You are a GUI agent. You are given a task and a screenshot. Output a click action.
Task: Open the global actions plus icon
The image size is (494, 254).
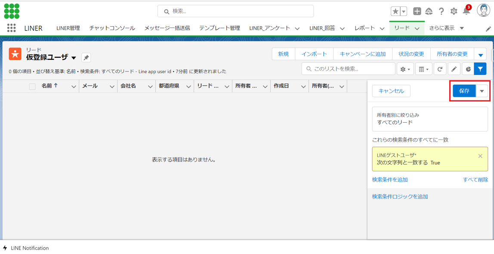click(x=417, y=11)
